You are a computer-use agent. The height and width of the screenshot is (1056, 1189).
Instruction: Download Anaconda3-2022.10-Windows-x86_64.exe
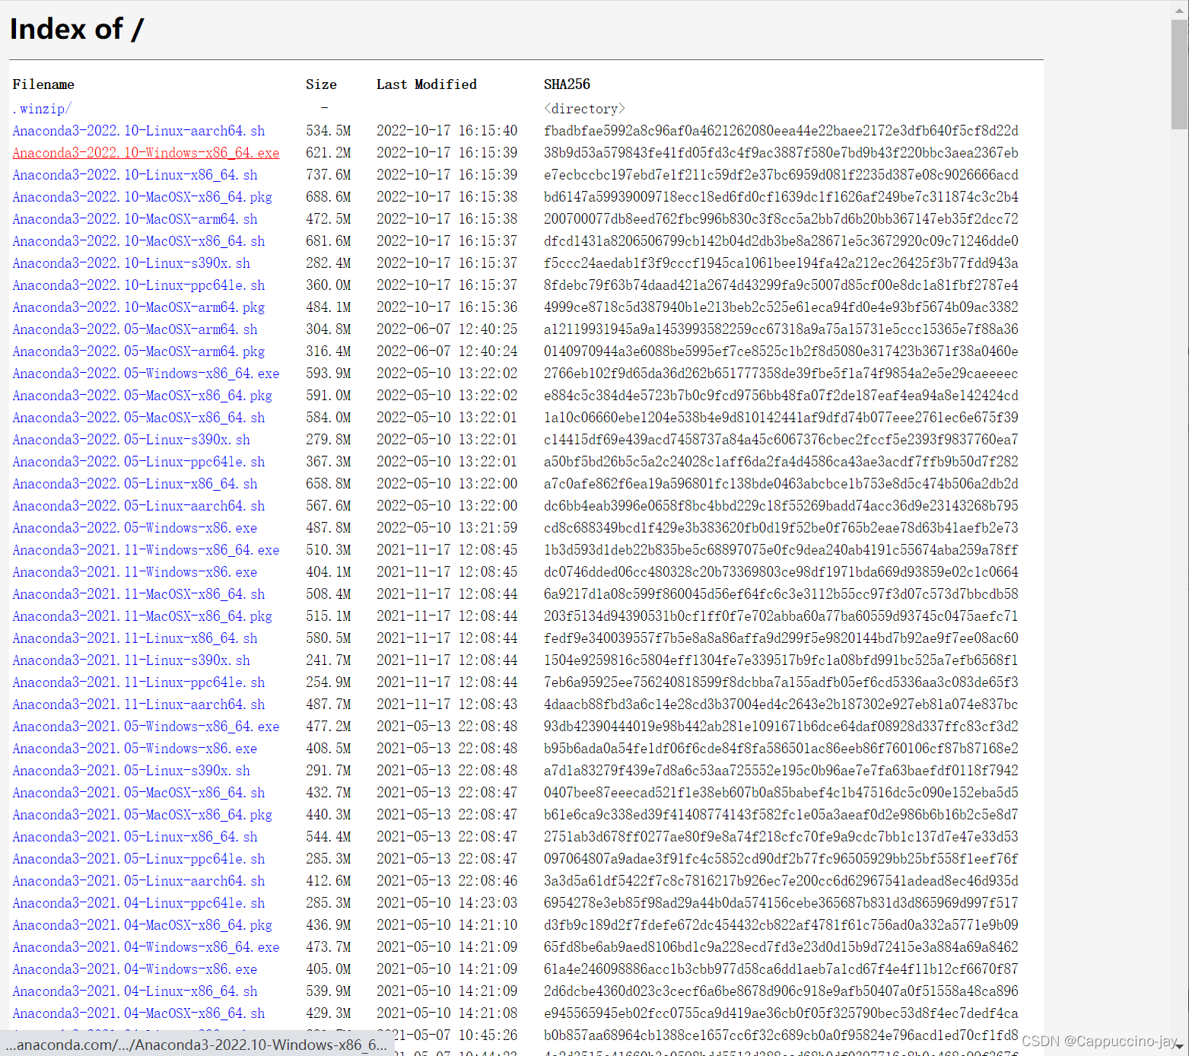click(146, 153)
